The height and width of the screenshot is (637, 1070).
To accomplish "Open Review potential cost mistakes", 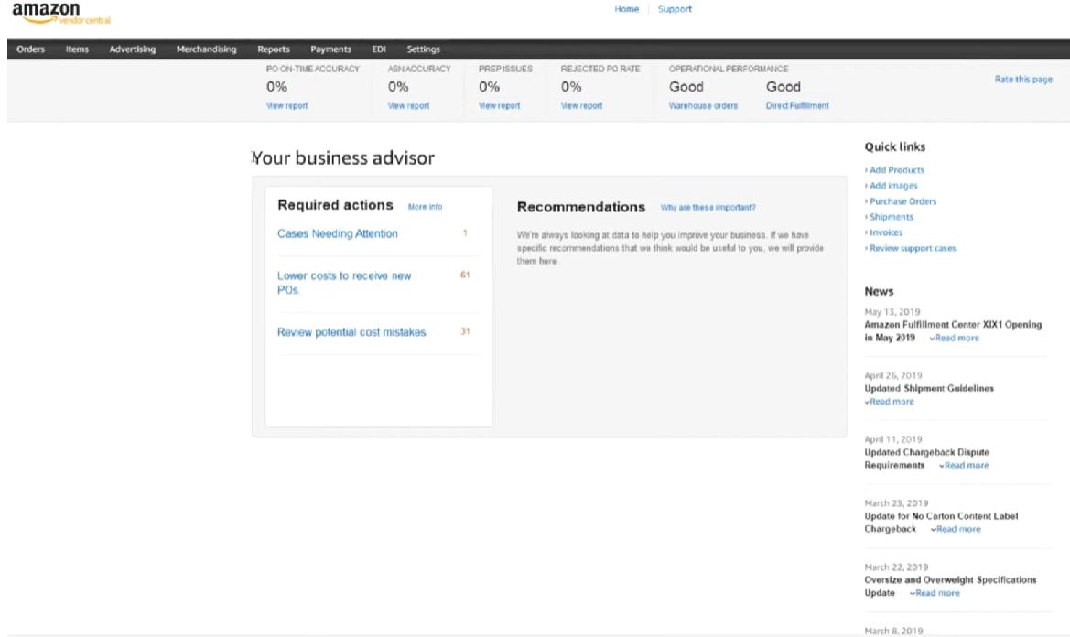I will 351,332.
